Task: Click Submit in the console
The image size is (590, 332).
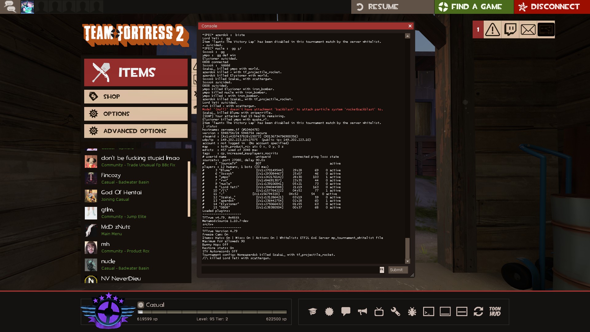Action: pyautogui.click(x=398, y=270)
